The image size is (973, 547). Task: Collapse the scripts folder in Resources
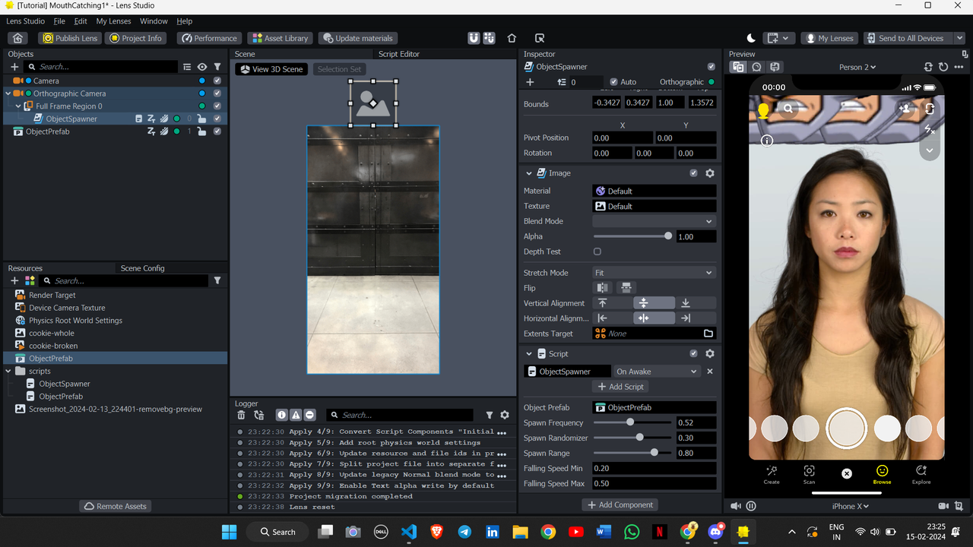click(x=8, y=371)
